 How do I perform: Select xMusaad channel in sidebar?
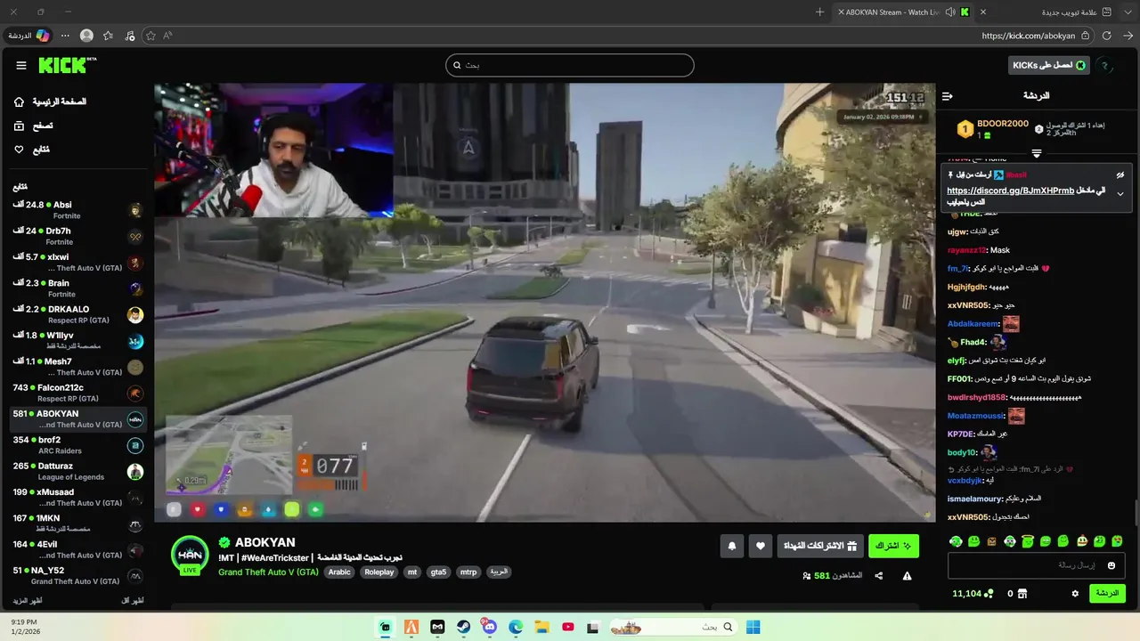pyautogui.click(x=78, y=497)
